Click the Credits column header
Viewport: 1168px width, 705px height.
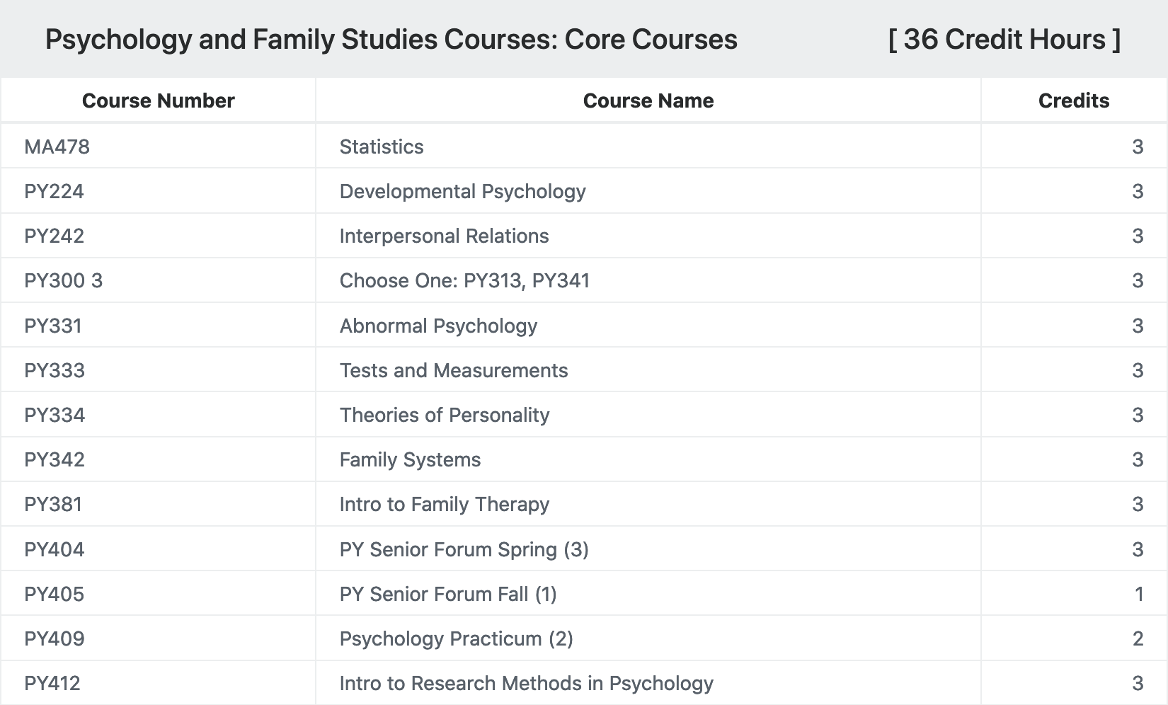pyautogui.click(x=1073, y=101)
